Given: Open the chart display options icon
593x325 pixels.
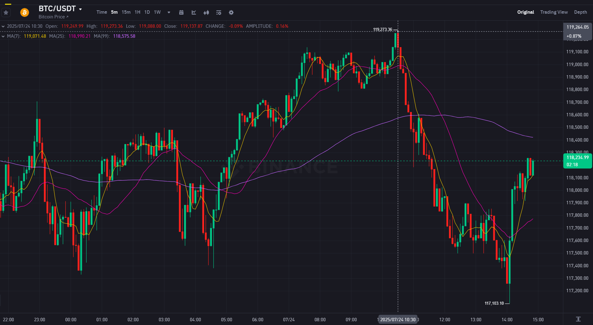Looking at the screenshot, I should (219, 12).
